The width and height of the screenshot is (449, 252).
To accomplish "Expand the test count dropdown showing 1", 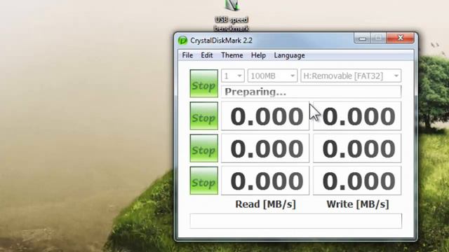I will (233, 76).
